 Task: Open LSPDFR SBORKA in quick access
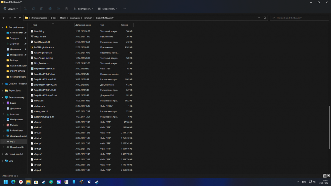click(x=18, y=71)
